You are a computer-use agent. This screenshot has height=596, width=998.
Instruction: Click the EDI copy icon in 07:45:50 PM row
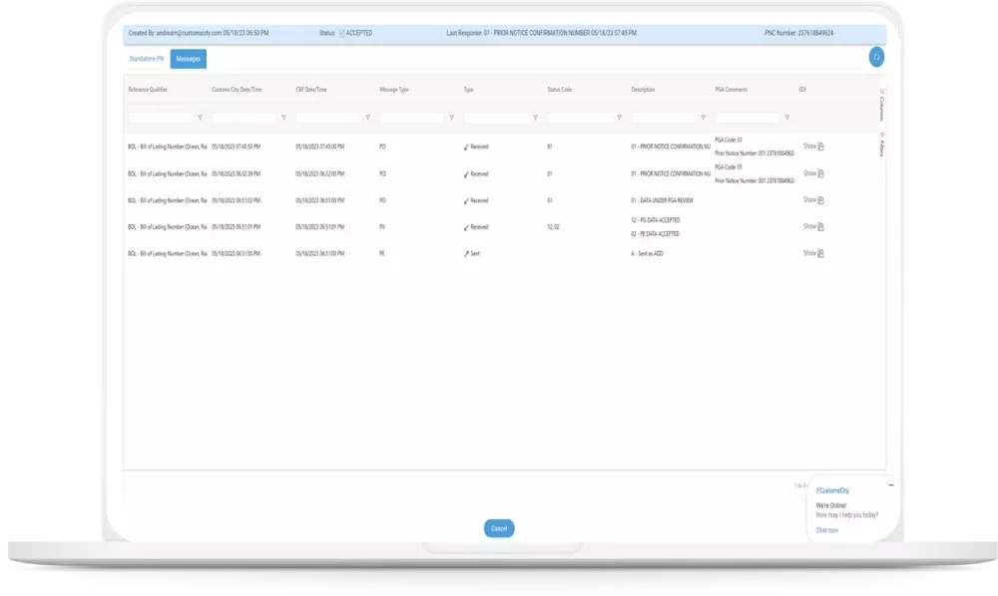coord(821,147)
